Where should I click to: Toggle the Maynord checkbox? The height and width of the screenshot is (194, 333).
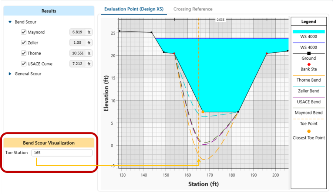click(x=24, y=32)
